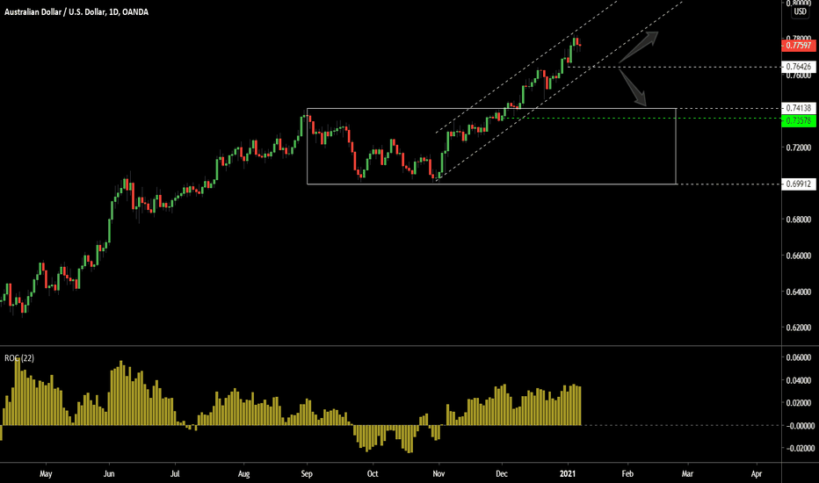Click the 2021 label on time axis
The width and height of the screenshot is (819, 483).
[568, 474]
